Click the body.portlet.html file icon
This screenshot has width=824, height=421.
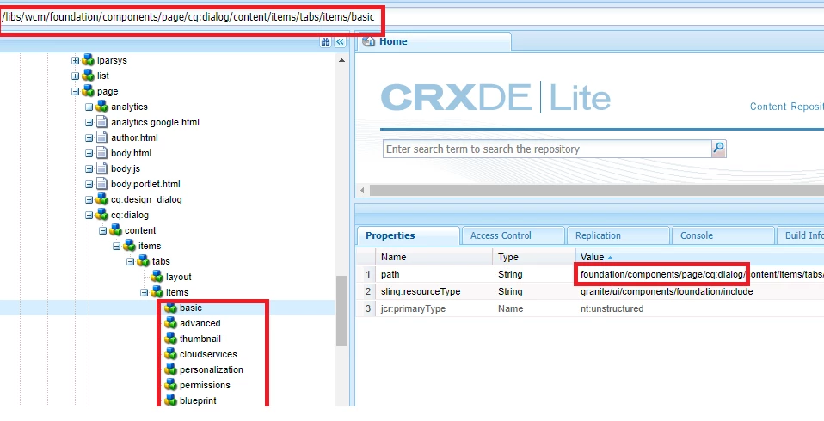(102, 184)
